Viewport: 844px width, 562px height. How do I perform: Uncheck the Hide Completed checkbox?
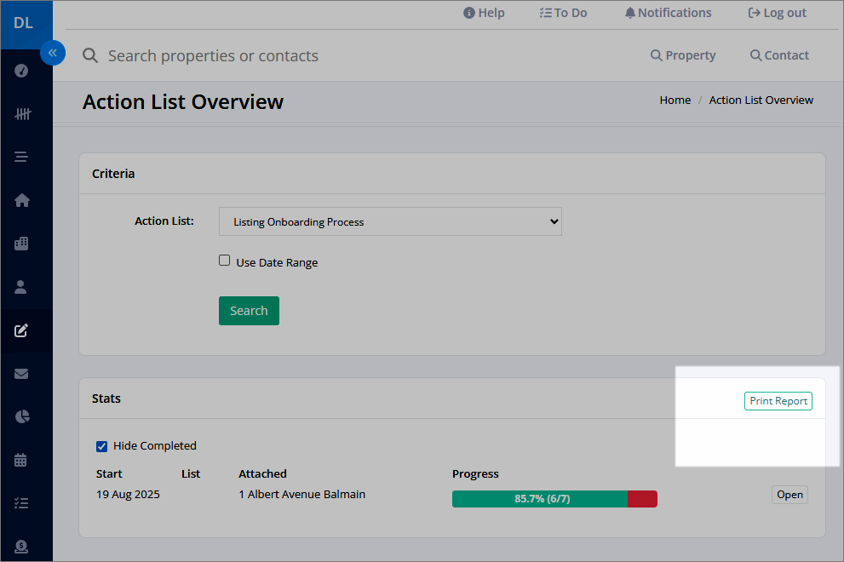[101, 446]
